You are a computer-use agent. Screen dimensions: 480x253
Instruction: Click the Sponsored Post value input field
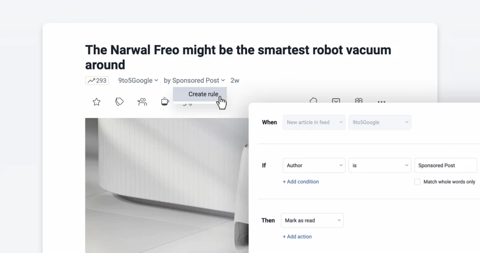point(445,165)
